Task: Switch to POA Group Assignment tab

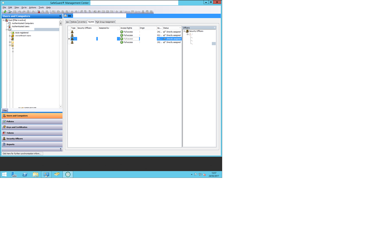Action: click(105, 22)
